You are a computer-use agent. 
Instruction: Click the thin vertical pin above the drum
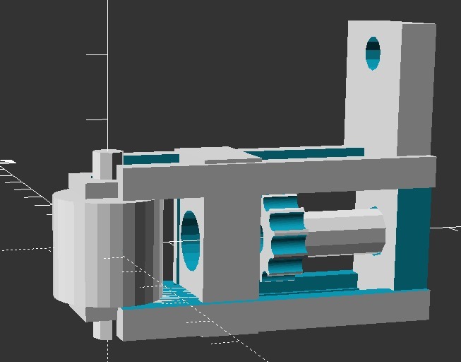coord(107,165)
